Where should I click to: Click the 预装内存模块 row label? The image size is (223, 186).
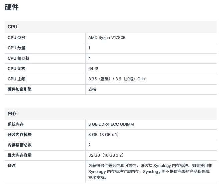tap(20, 135)
